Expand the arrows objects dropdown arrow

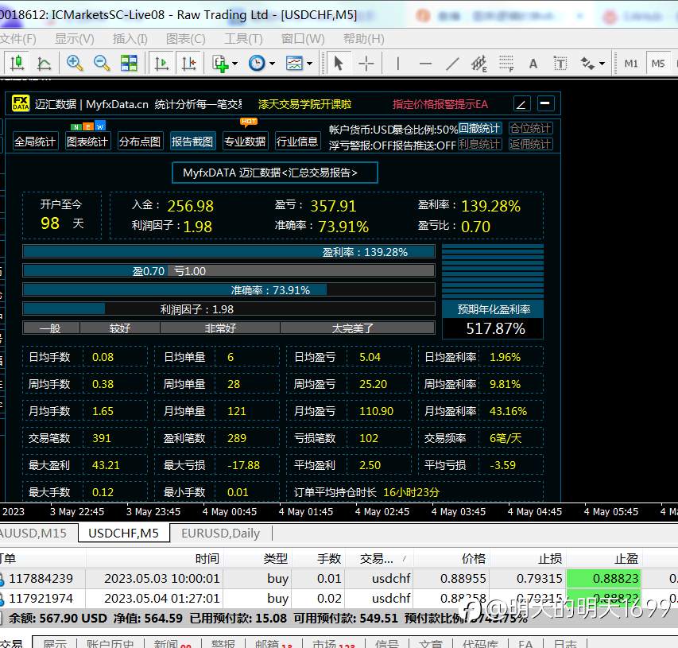click(x=602, y=64)
